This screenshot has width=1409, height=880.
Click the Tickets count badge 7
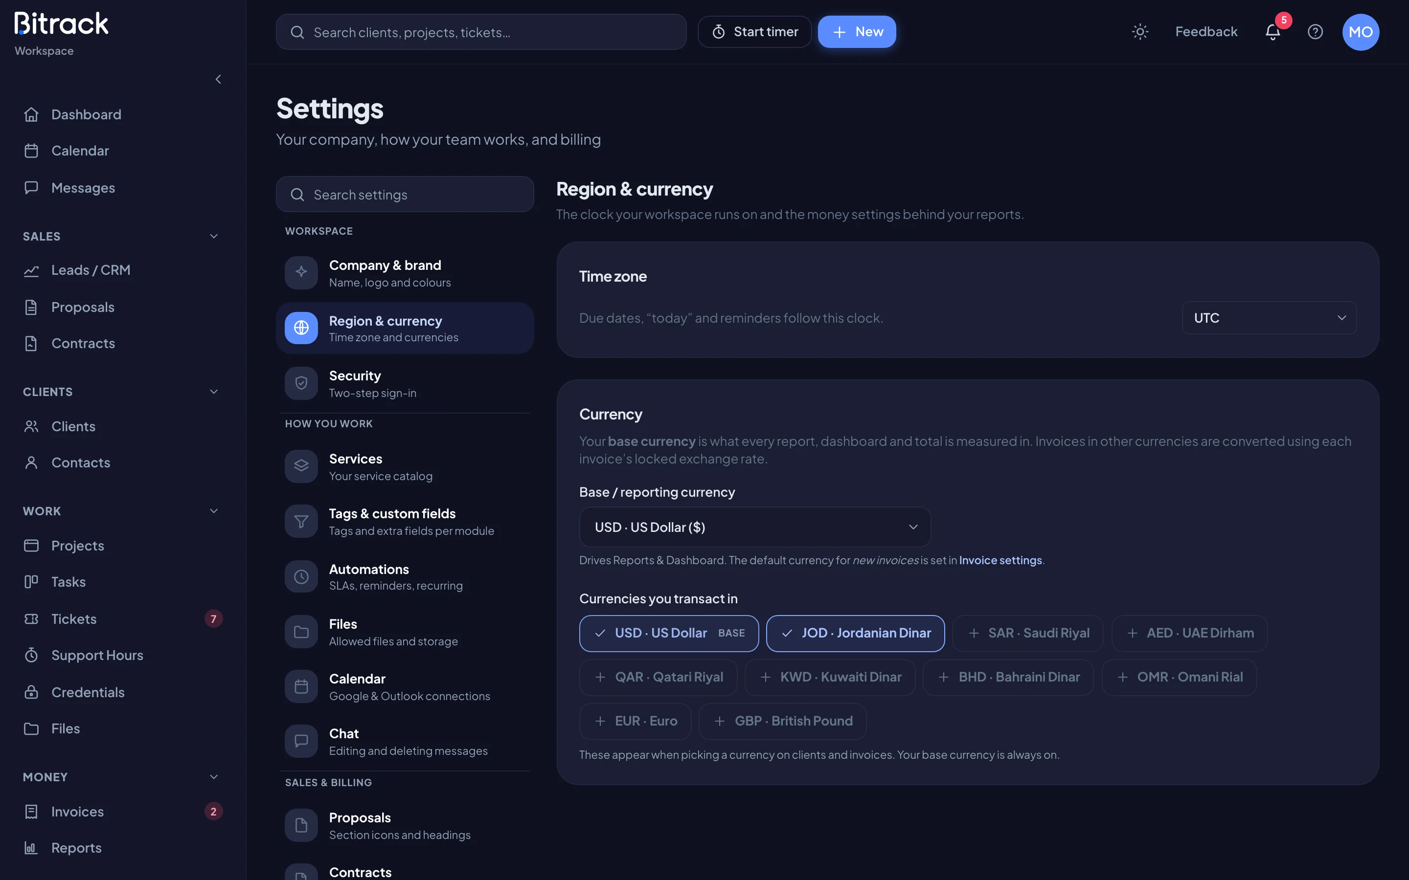pyautogui.click(x=214, y=618)
